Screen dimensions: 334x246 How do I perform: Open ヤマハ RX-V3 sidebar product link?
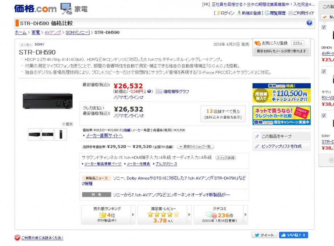coord(328,98)
